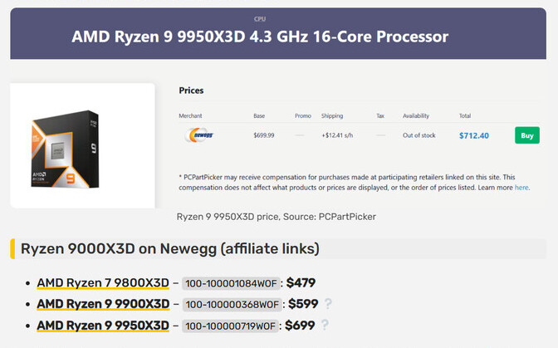Click the green Buy button

[x=527, y=135]
